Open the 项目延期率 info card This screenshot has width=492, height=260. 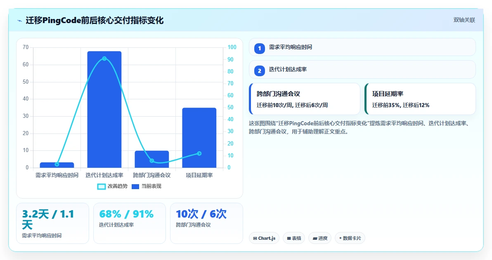point(420,99)
